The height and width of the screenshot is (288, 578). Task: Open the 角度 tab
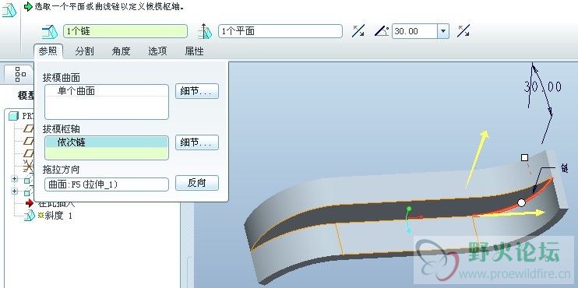[x=121, y=51]
